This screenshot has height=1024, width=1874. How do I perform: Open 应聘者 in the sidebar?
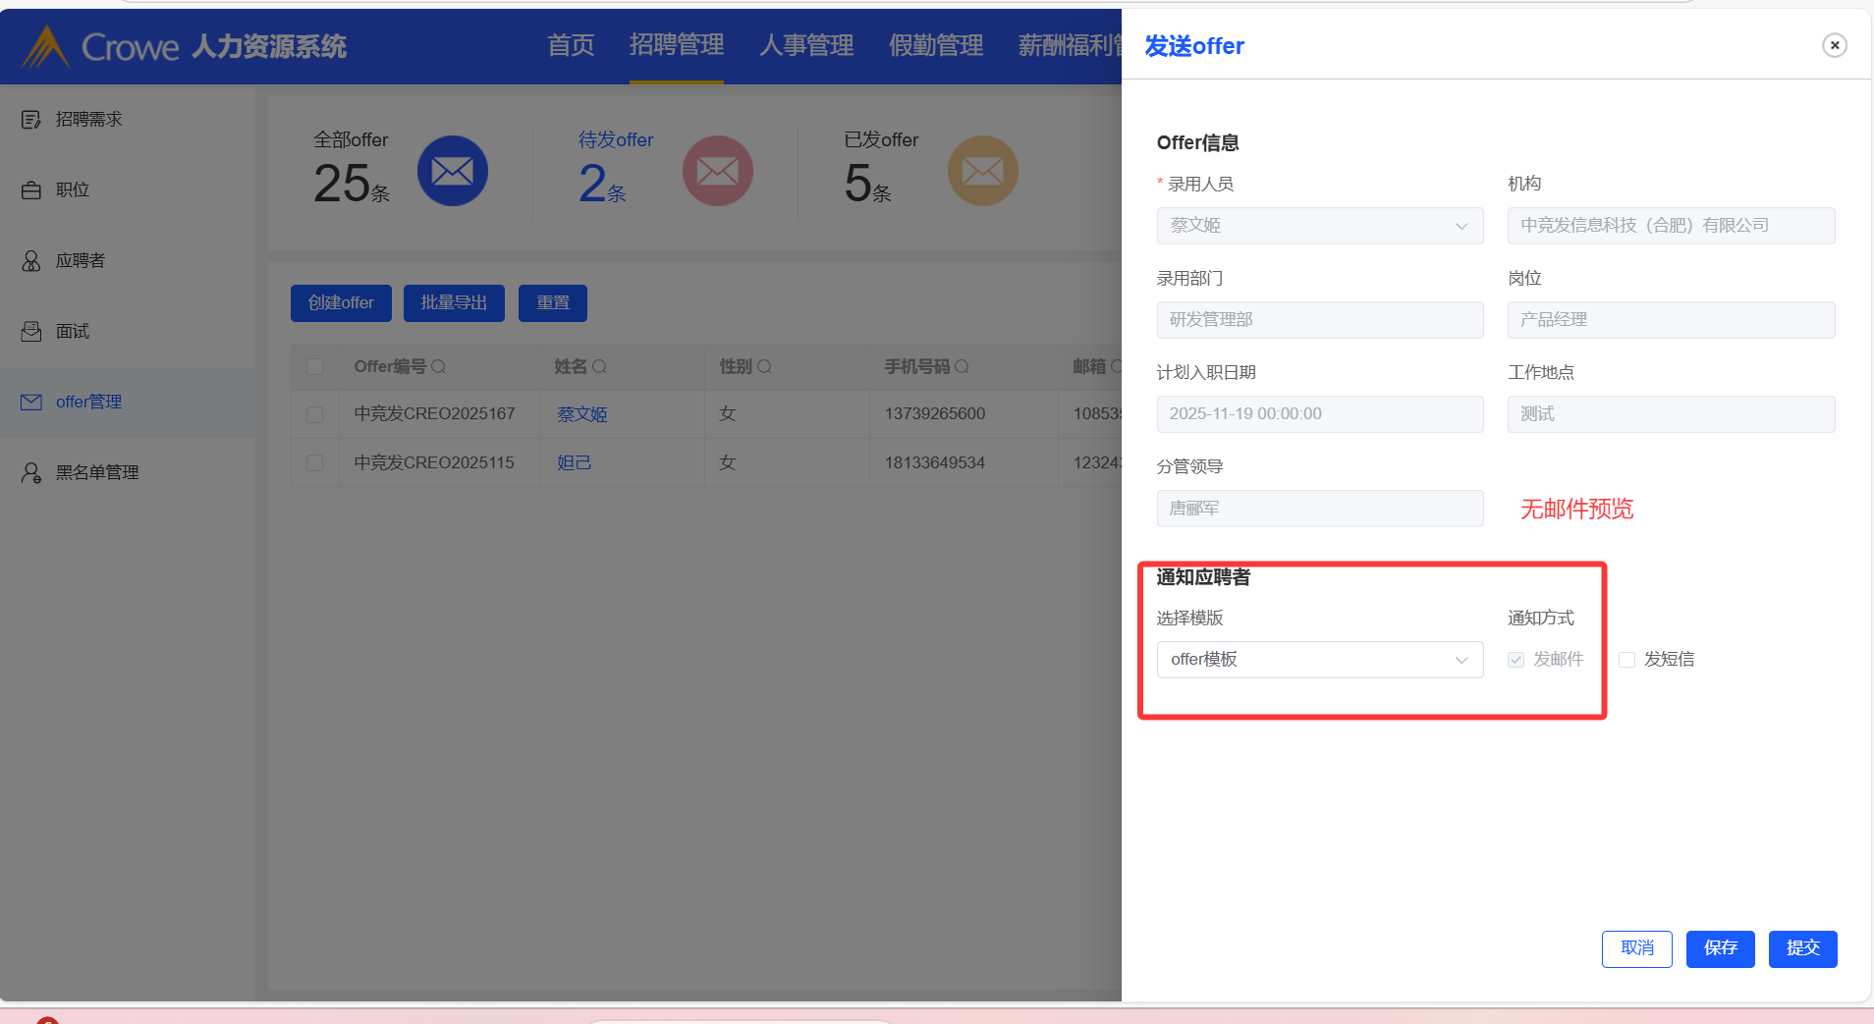click(x=128, y=261)
